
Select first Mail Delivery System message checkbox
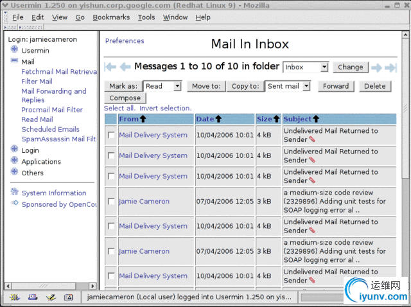tap(111, 135)
